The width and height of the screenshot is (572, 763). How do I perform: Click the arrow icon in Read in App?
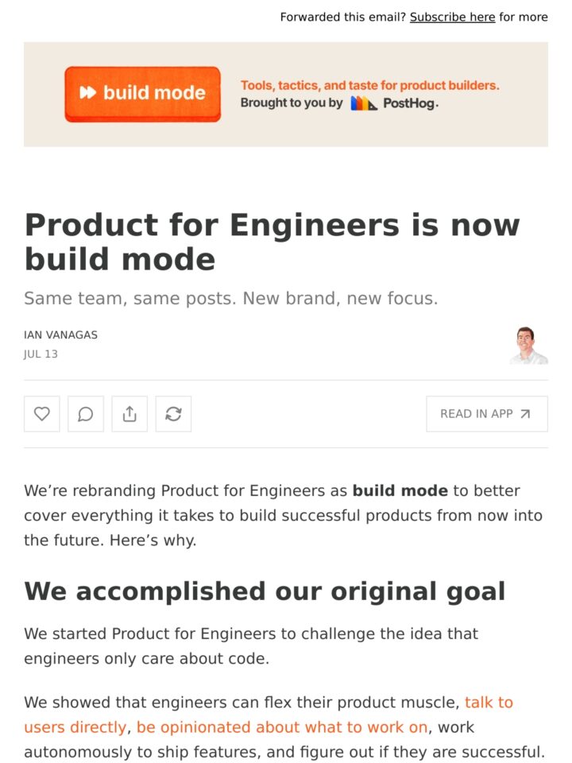(x=525, y=414)
